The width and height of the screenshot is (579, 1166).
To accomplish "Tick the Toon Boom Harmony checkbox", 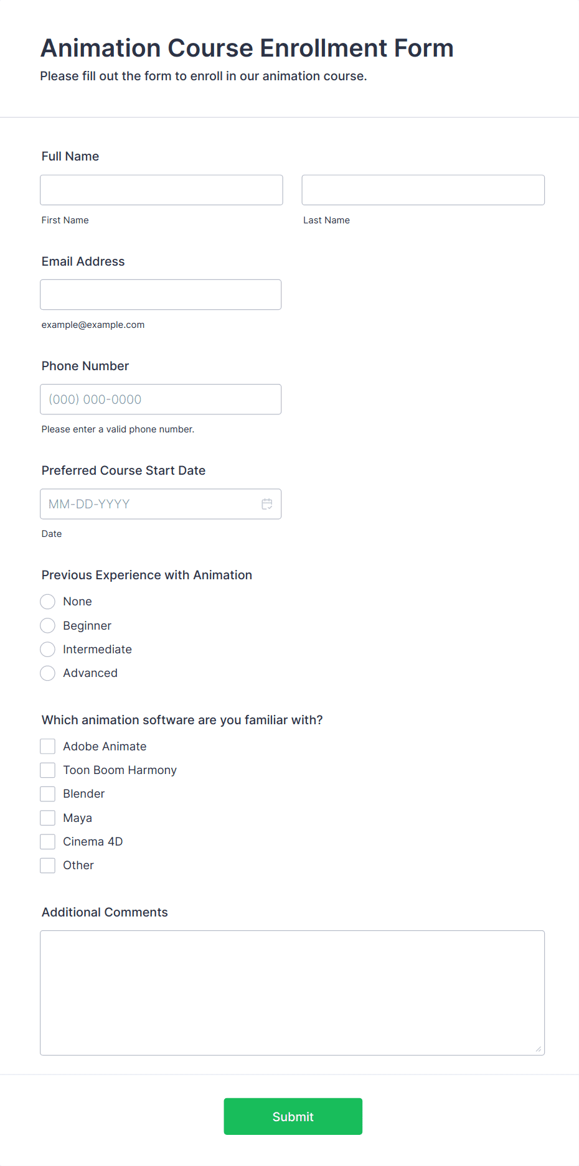I will coord(48,770).
